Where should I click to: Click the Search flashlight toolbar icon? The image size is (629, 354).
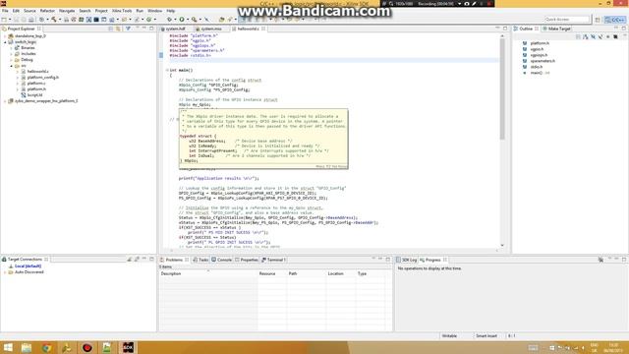click(229, 20)
